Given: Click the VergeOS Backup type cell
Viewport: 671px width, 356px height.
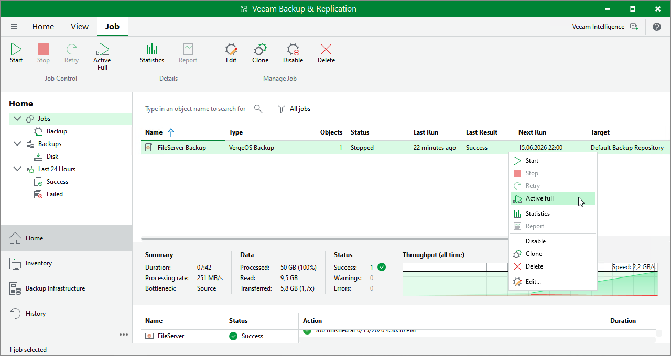Looking at the screenshot, I should (x=252, y=148).
